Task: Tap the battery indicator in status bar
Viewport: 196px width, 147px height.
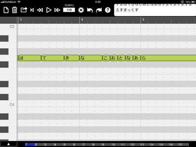Action: (193, 2)
